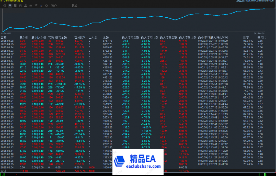276x176 pixels.
Task: Select the 2025.04.28 date row
Action: [x=8, y=40]
